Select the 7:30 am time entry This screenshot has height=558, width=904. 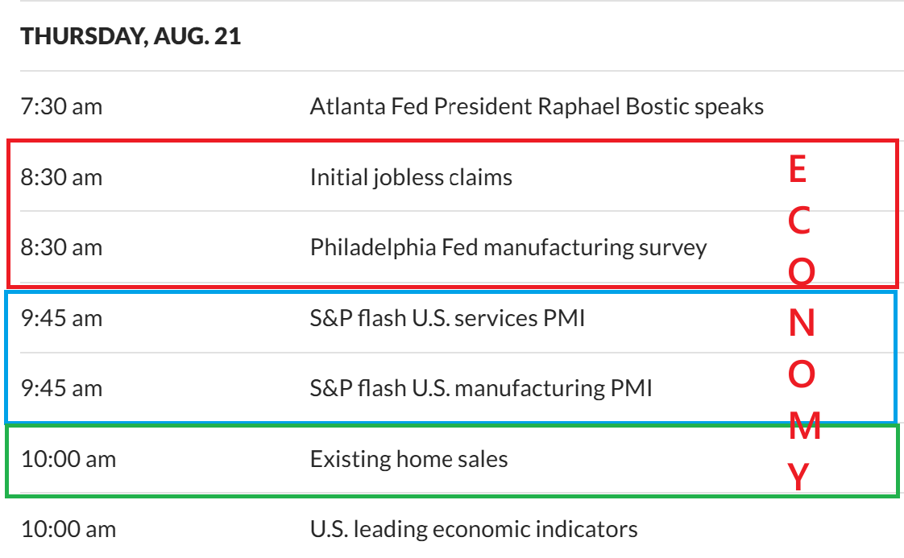point(62,106)
